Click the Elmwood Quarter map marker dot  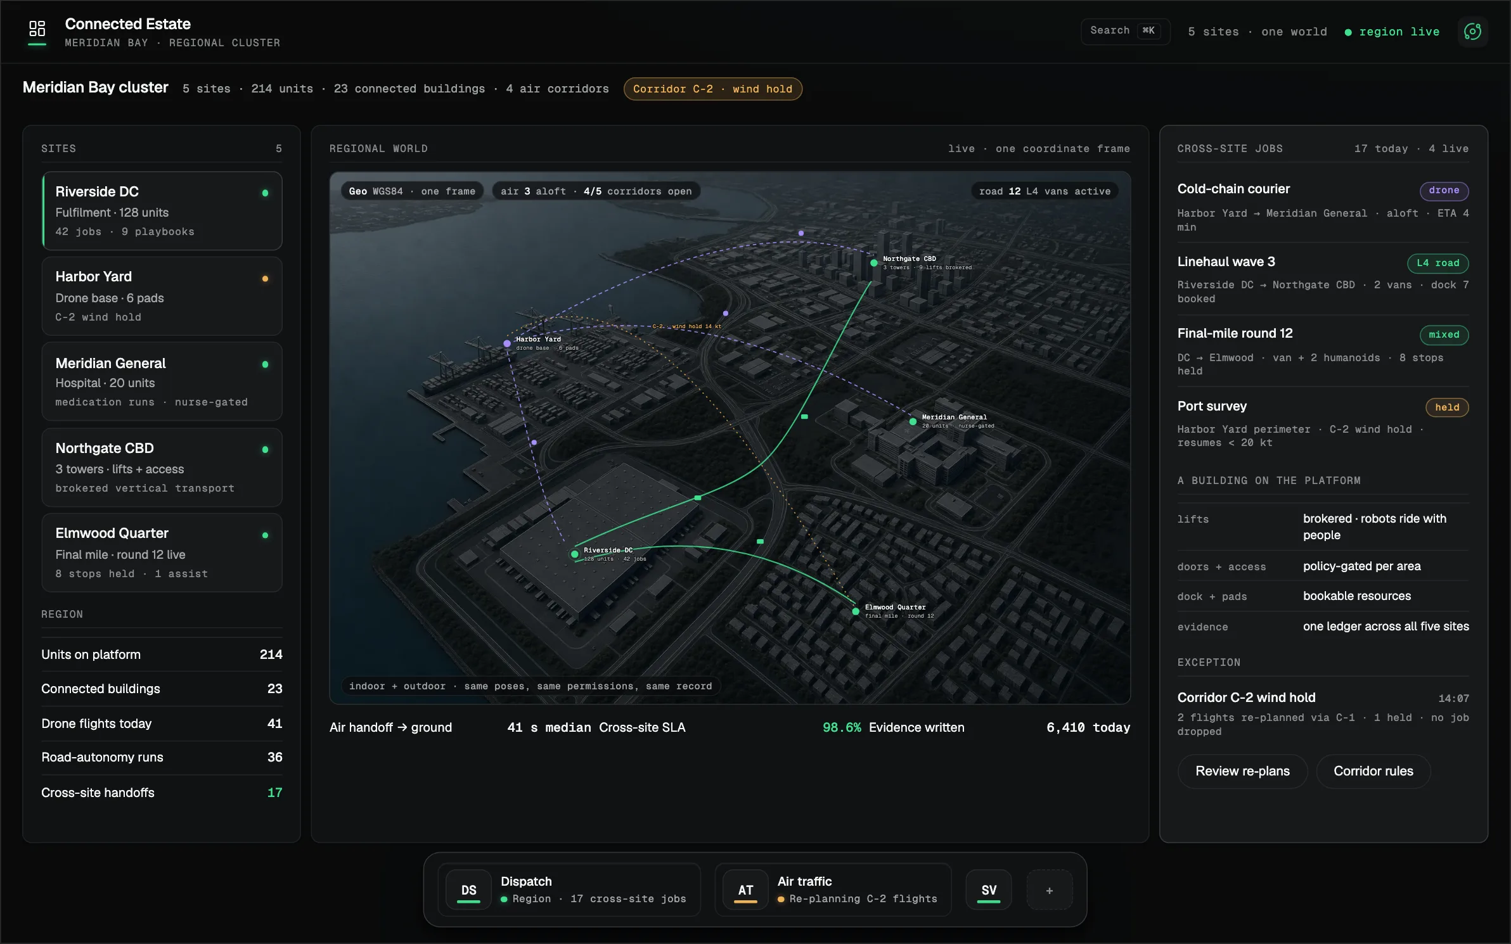pos(856,611)
